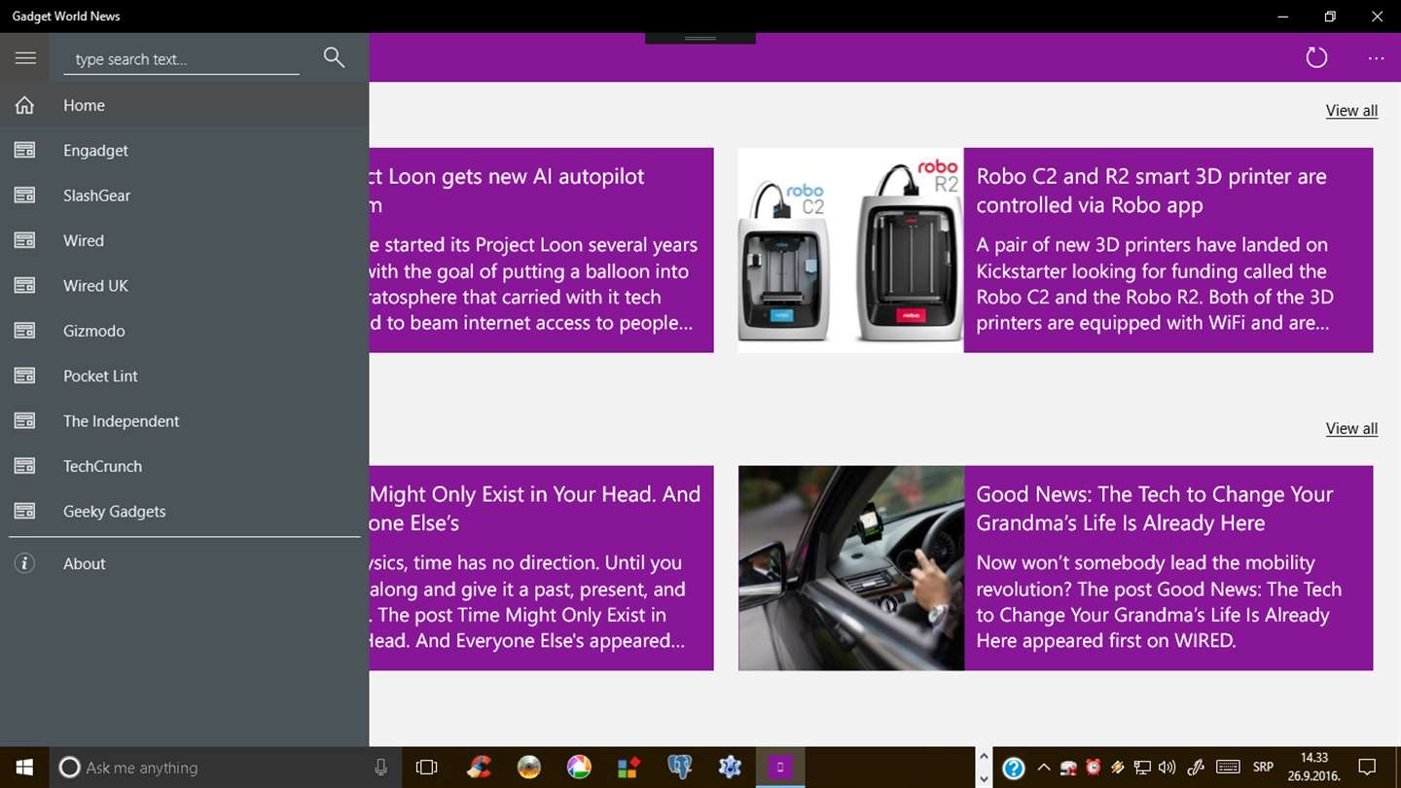Click the info icon beside About
The width and height of the screenshot is (1401, 788).
click(25, 563)
